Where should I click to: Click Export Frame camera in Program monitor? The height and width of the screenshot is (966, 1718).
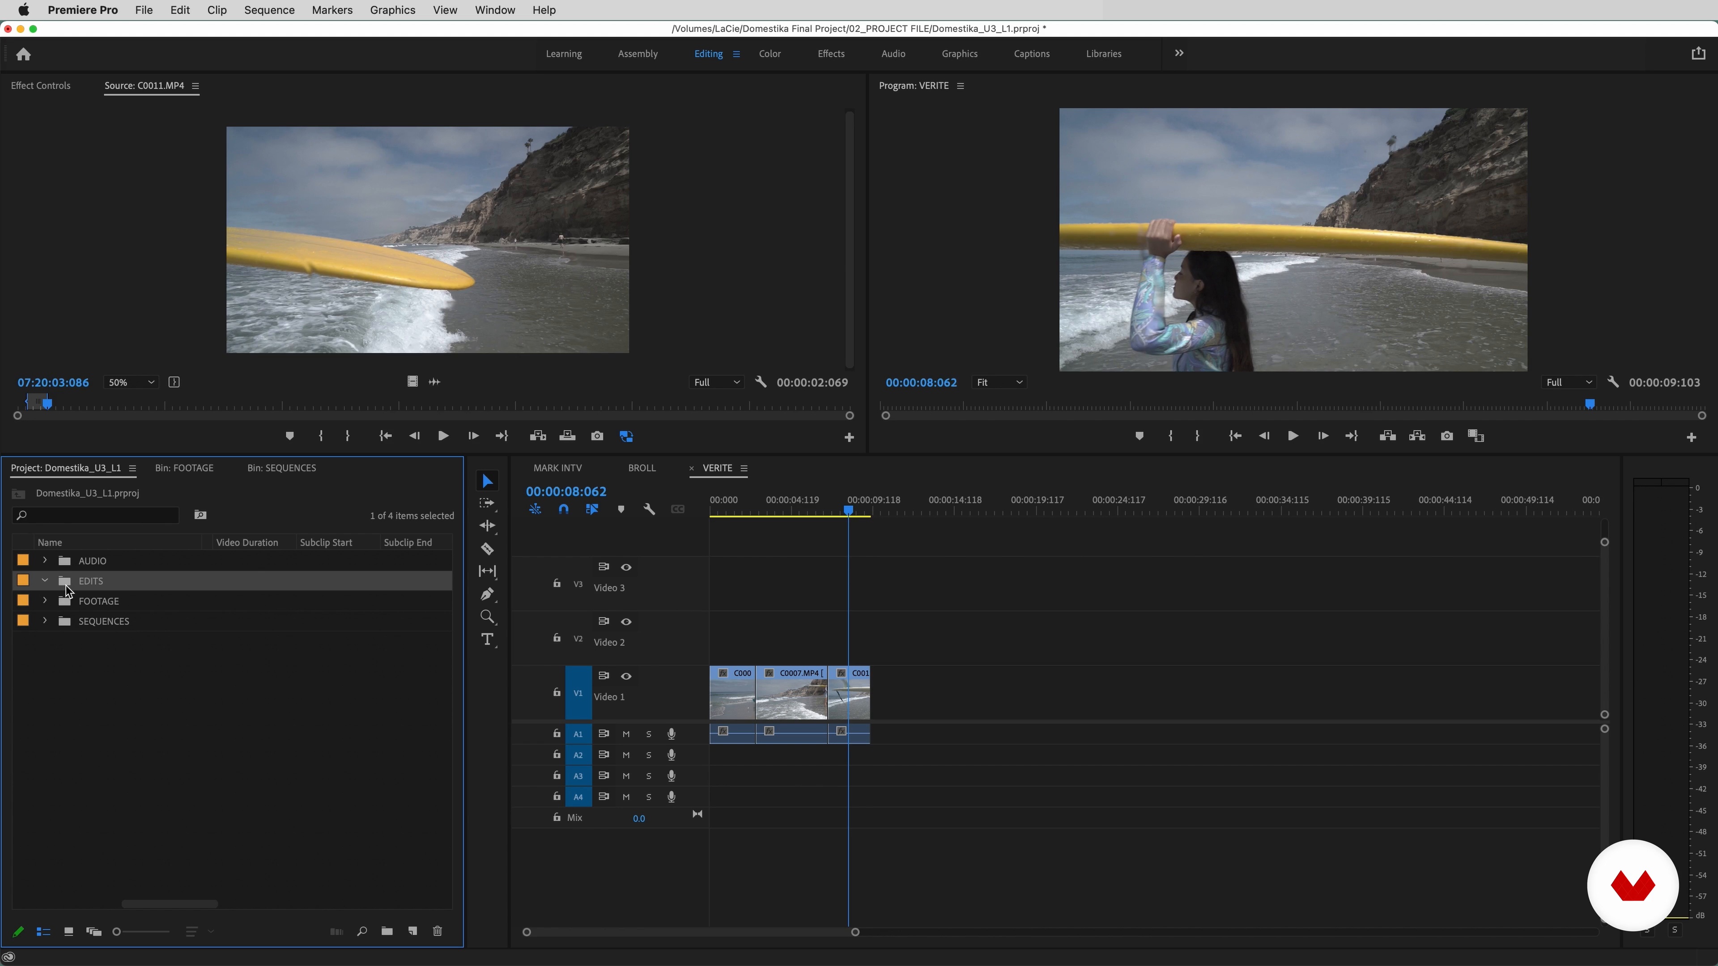click(x=1446, y=436)
